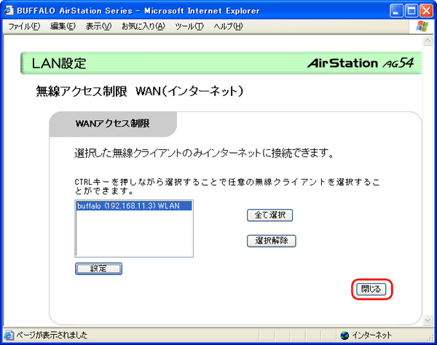This screenshot has width=437, height=345.
Task: Open the 表示(V) menu
Action: pyautogui.click(x=98, y=26)
